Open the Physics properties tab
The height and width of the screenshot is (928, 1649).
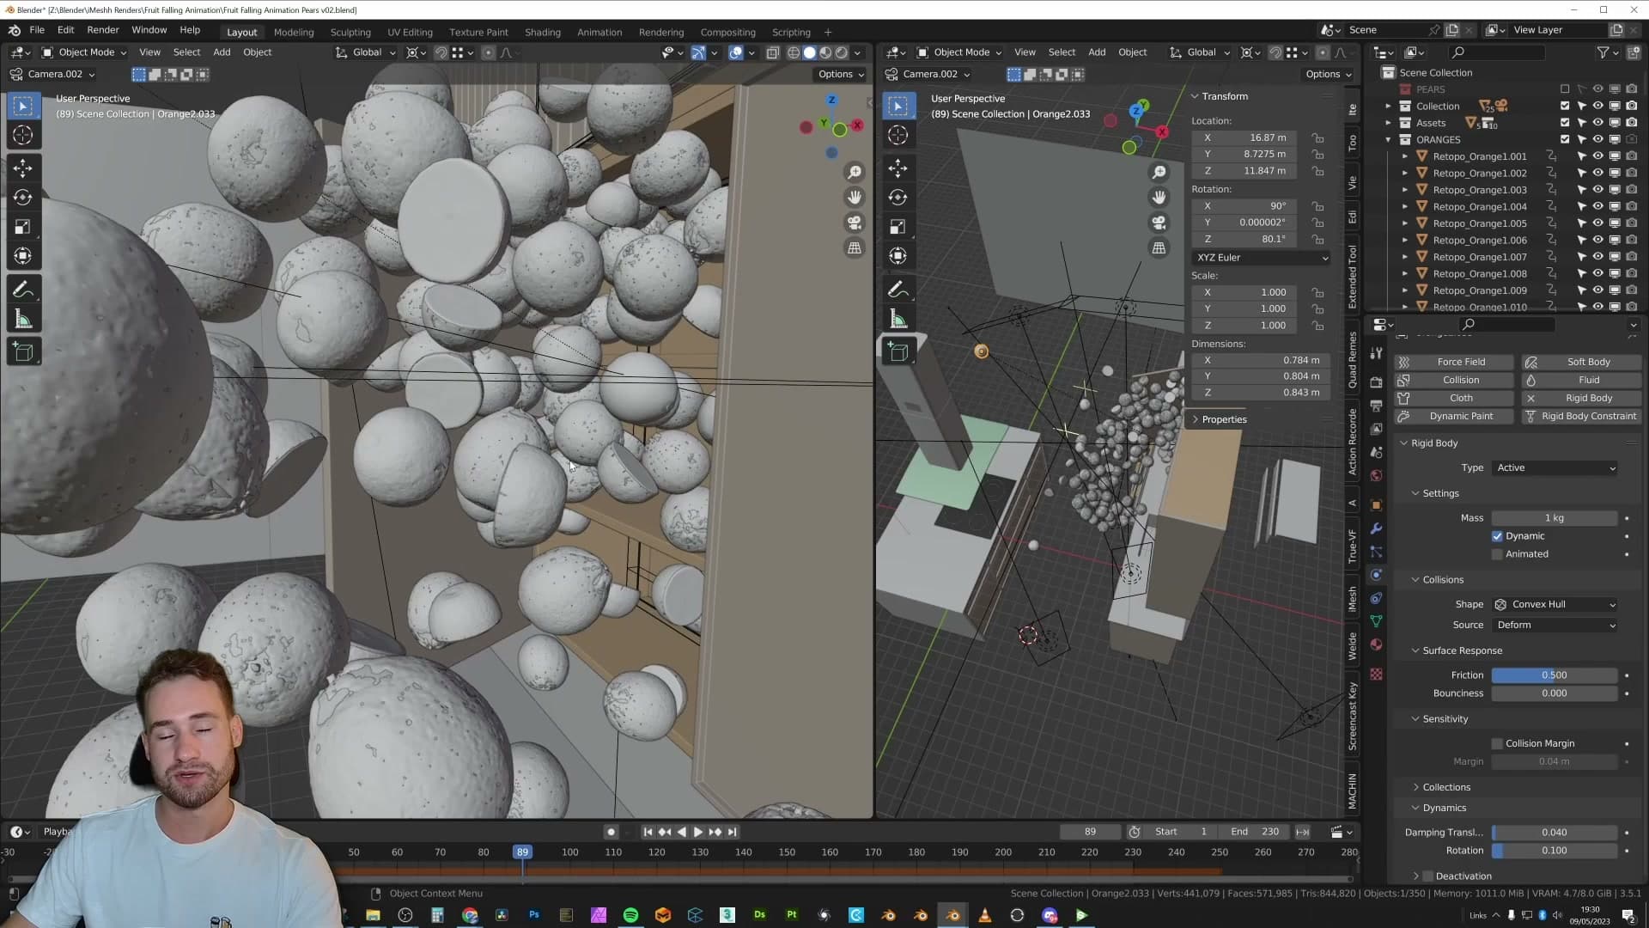tap(1376, 575)
